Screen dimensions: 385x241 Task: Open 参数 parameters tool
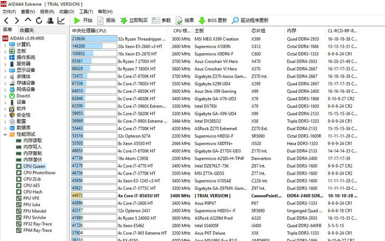[x=161, y=21]
